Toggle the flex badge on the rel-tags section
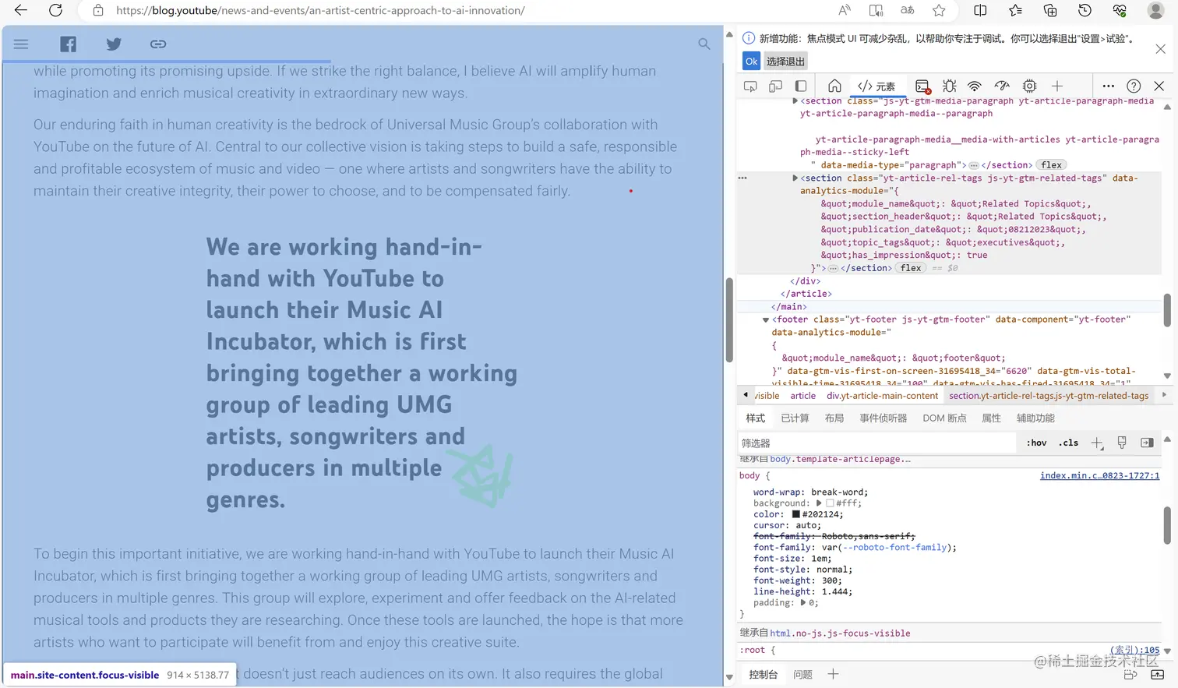Viewport: 1178px width, 688px height. [911, 268]
